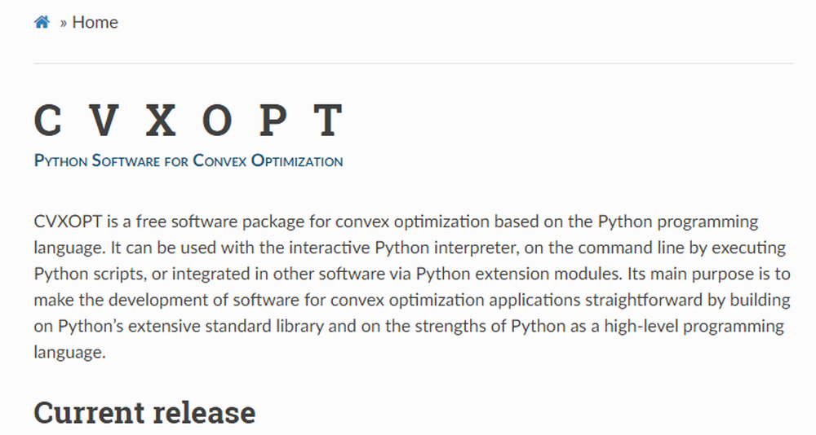
Task: Click the letter "T" in the CVXOPT title
Action: (328, 121)
